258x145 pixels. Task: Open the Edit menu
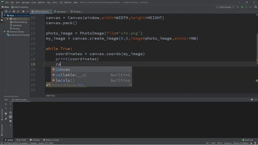12,2
